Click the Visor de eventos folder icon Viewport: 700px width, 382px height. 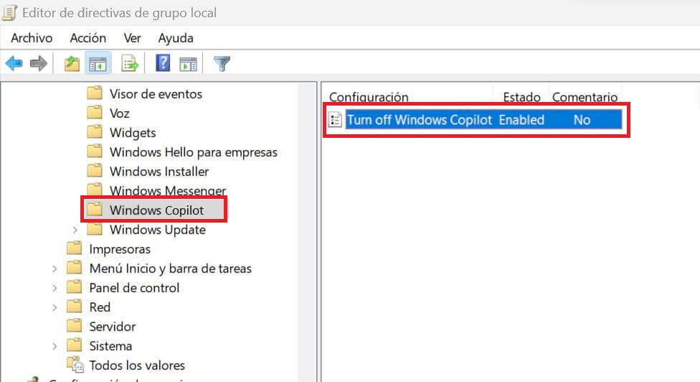click(x=95, y=93)
